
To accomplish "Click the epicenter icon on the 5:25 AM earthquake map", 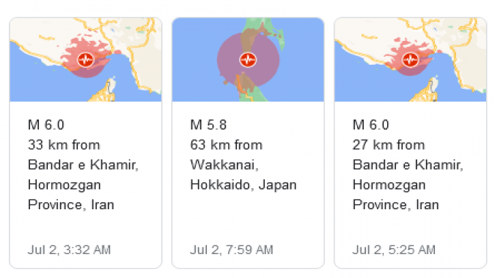I will [410, 59].
